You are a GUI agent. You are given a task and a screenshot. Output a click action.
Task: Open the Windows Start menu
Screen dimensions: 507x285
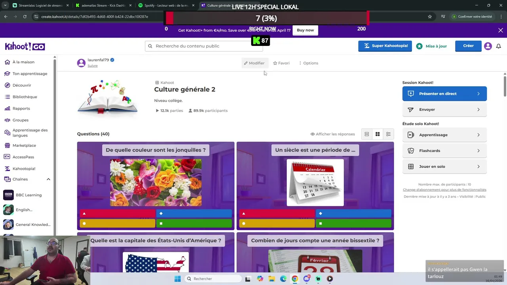click(177, 279)
